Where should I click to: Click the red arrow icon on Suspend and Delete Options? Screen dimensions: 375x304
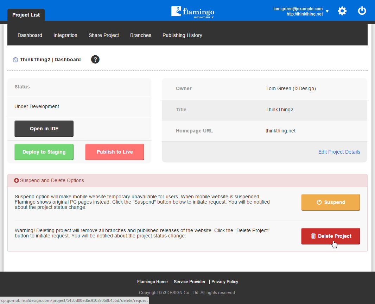point(16,180)
